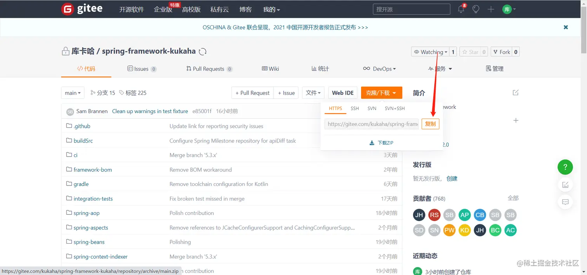Click the + Issue button
Viewport: 587px width, 275px height.
(286, 93)
